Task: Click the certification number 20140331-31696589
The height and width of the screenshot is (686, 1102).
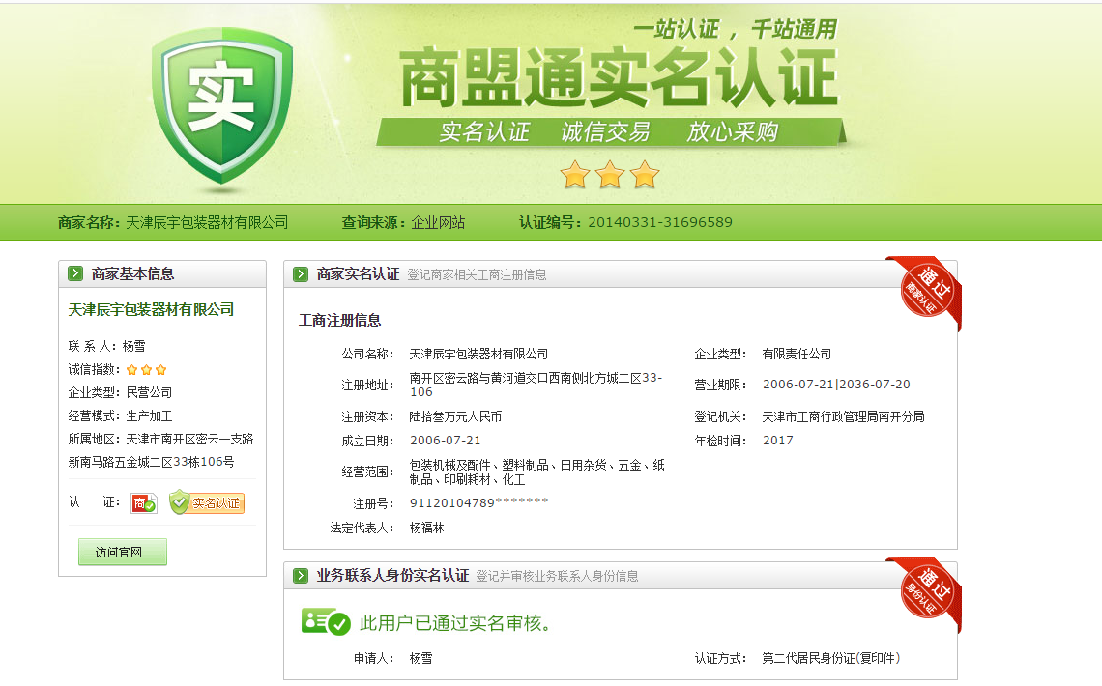Action: pyautogui.click(x=659, y=222)
